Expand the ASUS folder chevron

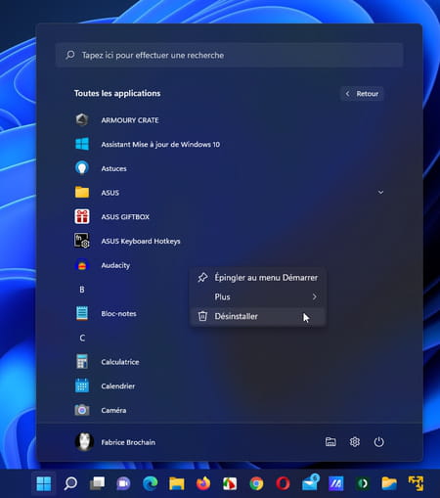pyautogui.click(x=380, y=193)
